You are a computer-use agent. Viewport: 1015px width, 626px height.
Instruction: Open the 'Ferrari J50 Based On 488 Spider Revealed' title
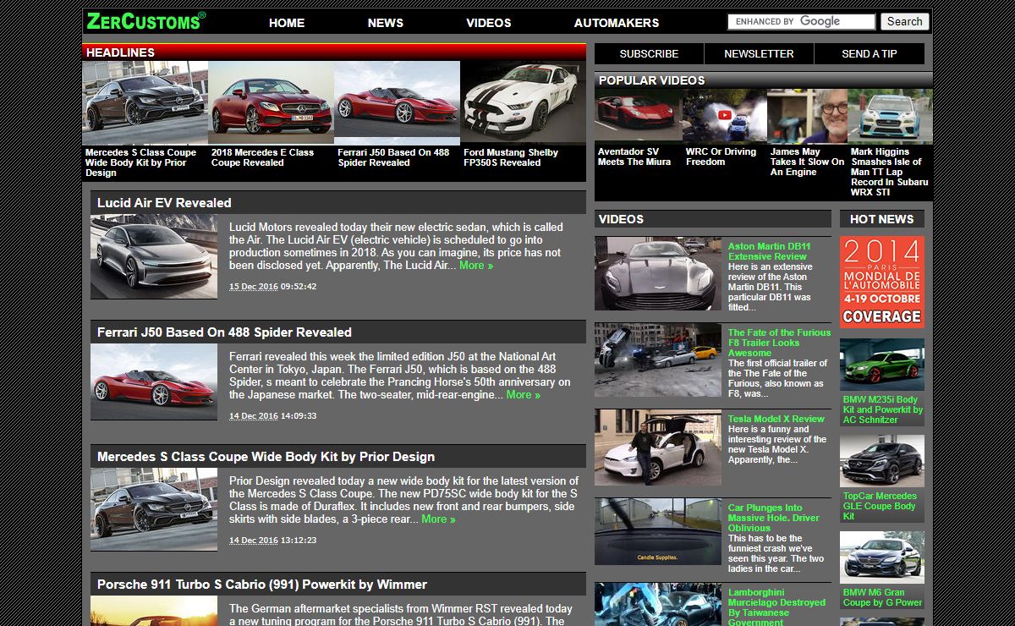(224, 332)
